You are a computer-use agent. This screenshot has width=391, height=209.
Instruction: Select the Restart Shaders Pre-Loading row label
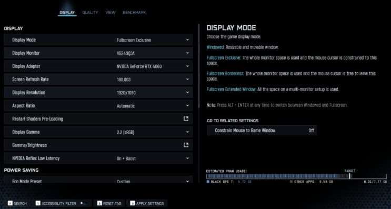pyautogui.click(x=38, y=119)
